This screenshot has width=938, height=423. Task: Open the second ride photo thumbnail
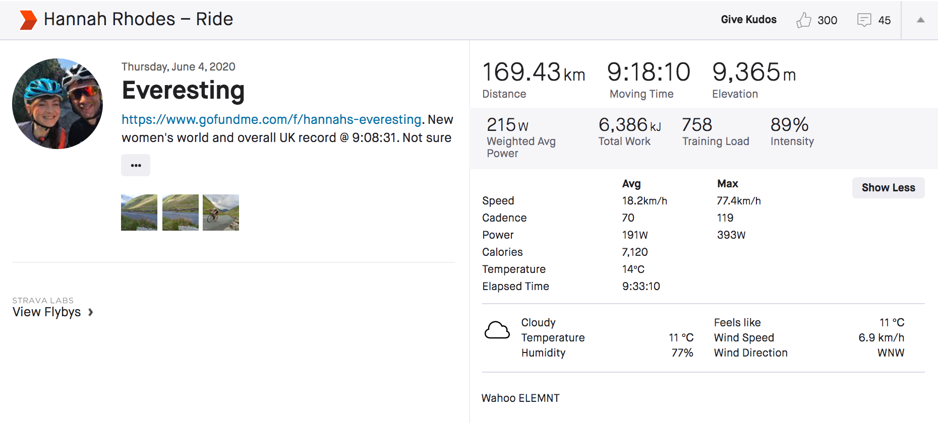[181, 213]
